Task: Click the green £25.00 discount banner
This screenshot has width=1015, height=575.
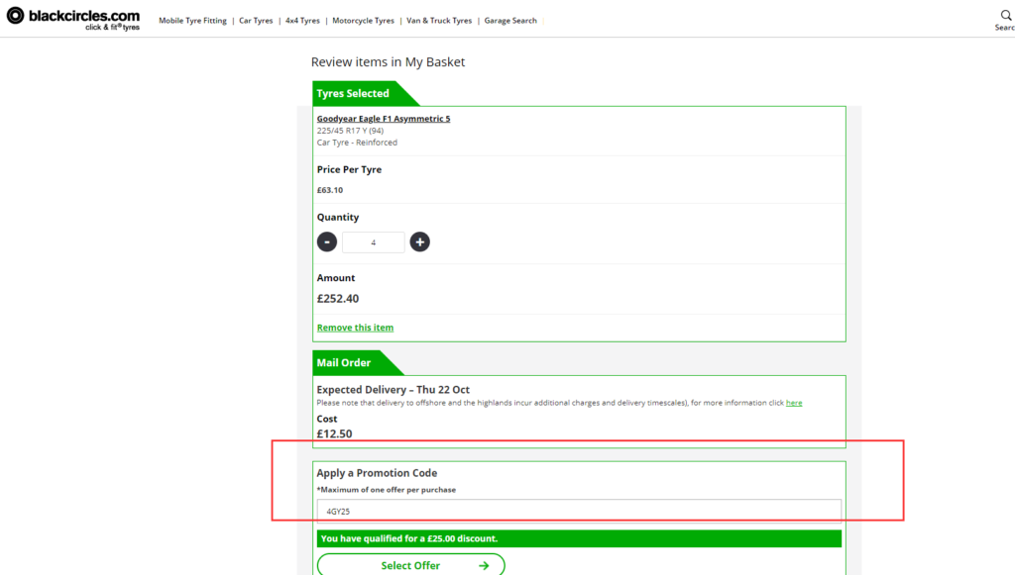Action: (x=579, y=538)
